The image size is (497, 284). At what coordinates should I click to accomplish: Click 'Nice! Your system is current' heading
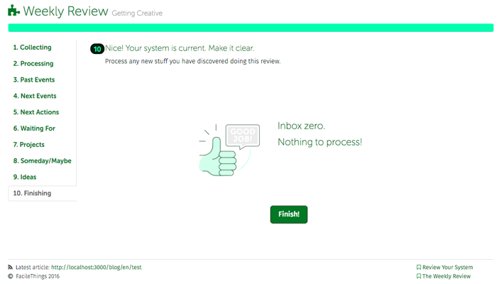[180, 48]
